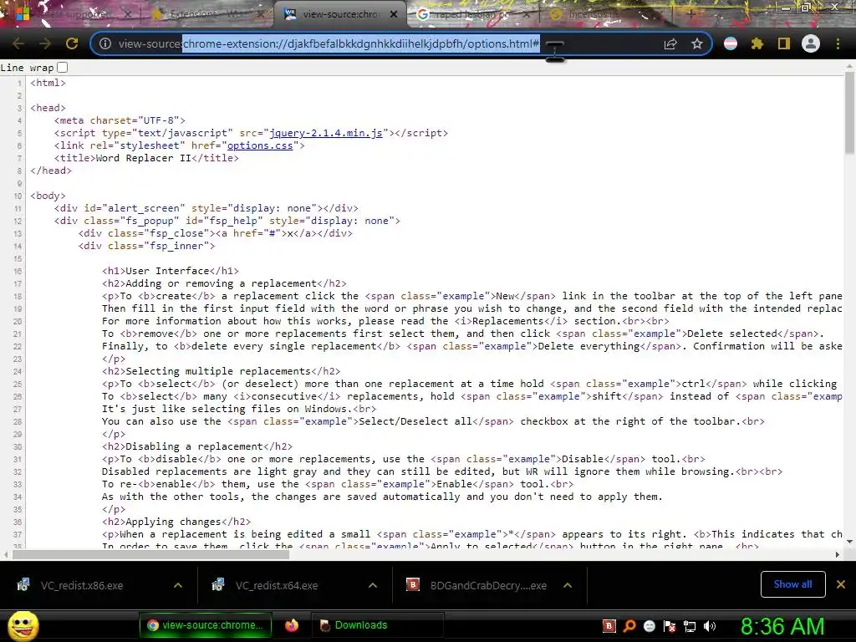Expand options for VC_redist.x86.exe download
The image size is (856, 642).
tap(178, 585)
